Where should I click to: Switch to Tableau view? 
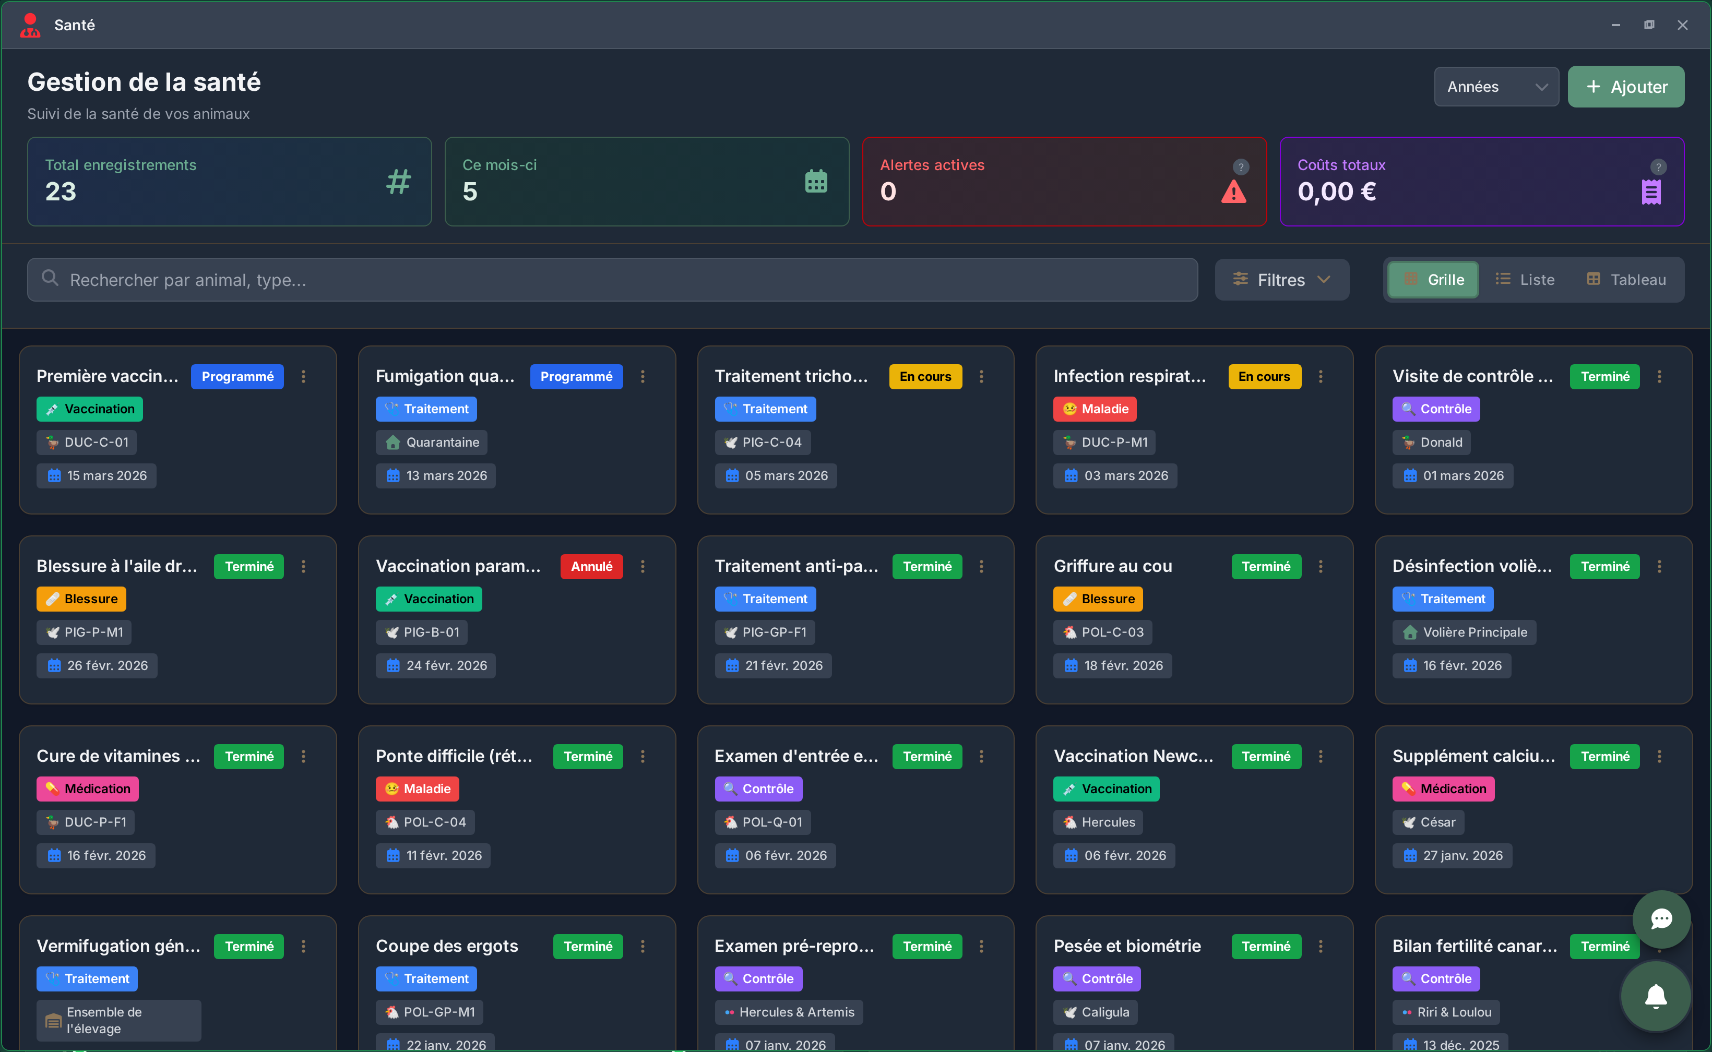coord(1626,280)
